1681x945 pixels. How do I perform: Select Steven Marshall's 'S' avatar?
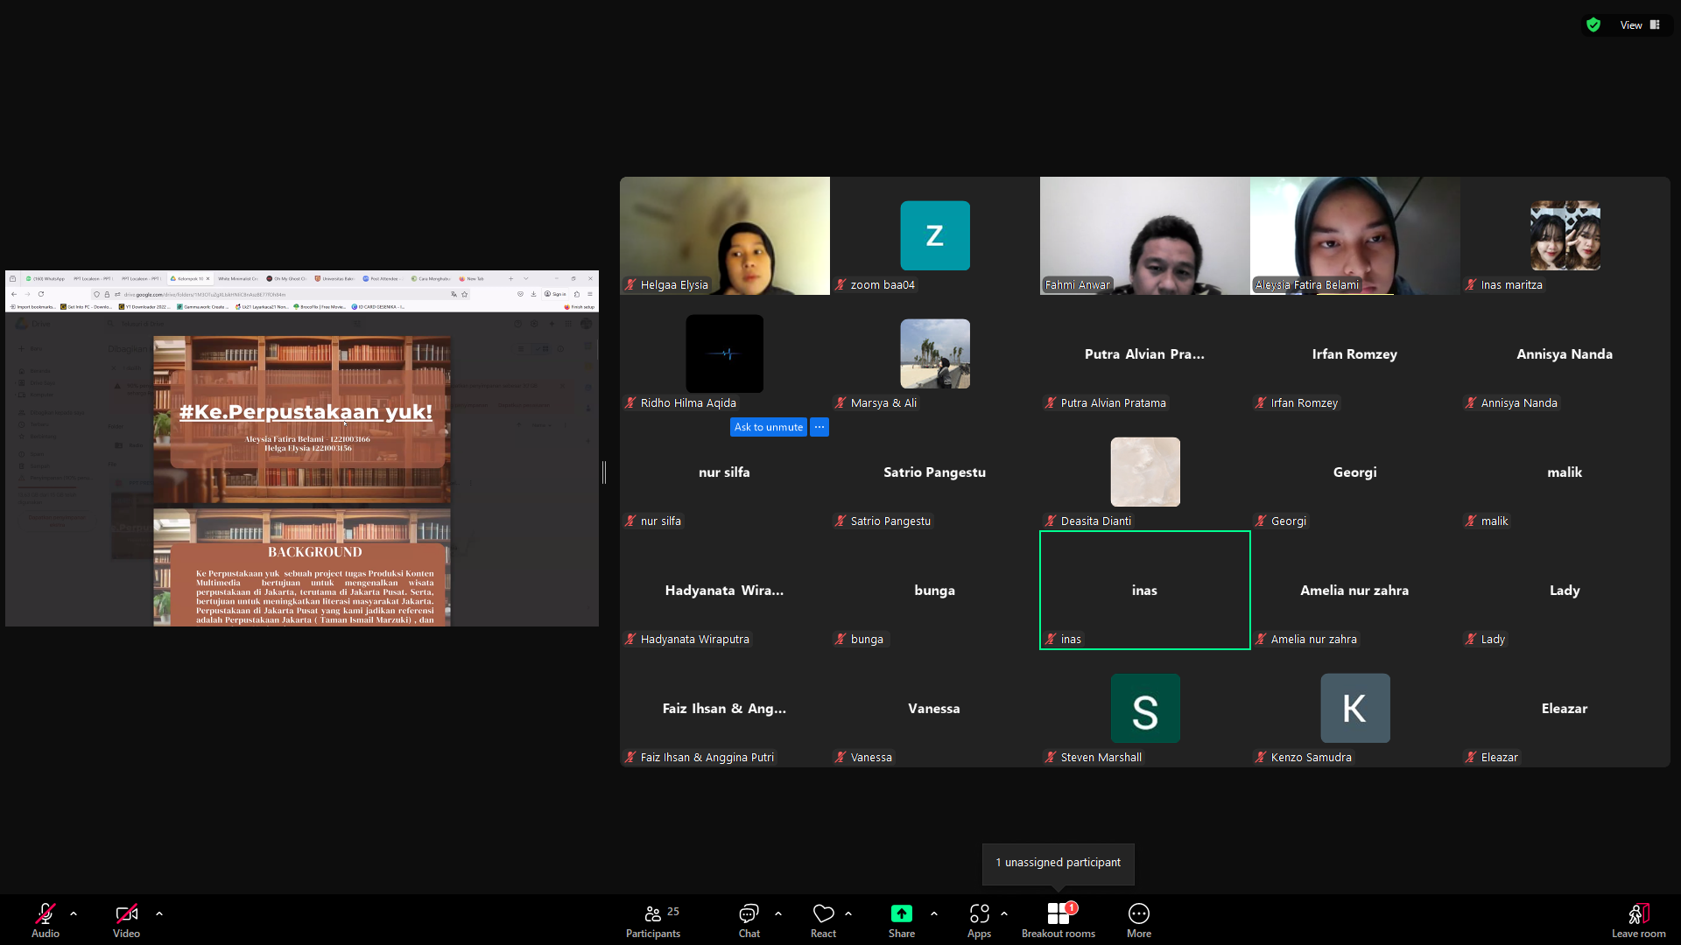point(1145,708)
